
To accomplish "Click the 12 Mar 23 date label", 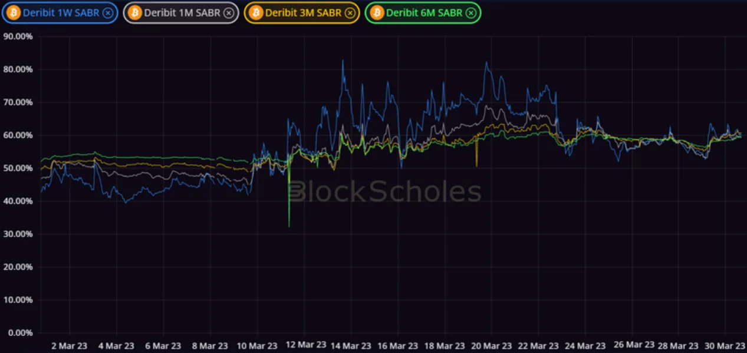I will tap(305, 345).
